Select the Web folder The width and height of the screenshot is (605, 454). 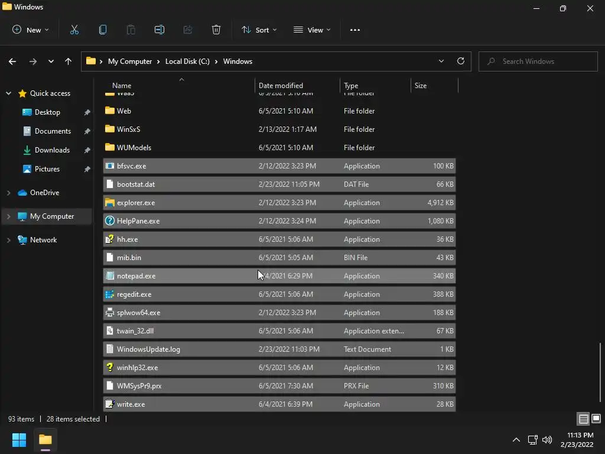(x=279, y=111)
